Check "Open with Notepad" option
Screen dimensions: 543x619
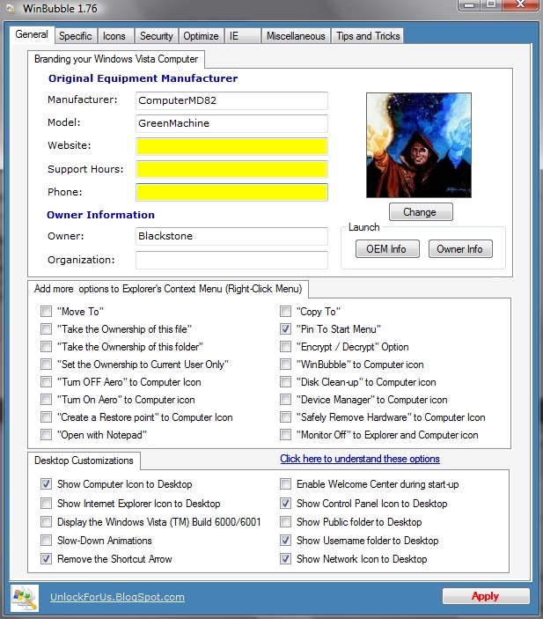pos(46,435)
